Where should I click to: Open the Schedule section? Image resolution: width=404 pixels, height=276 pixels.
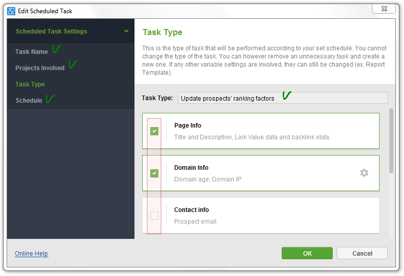coord(29,101)
